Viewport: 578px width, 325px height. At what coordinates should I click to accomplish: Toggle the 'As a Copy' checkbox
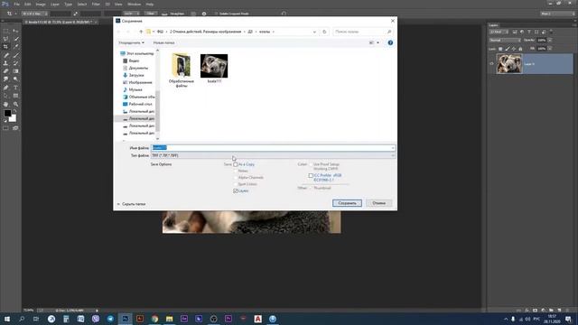(x=236, y=164)
